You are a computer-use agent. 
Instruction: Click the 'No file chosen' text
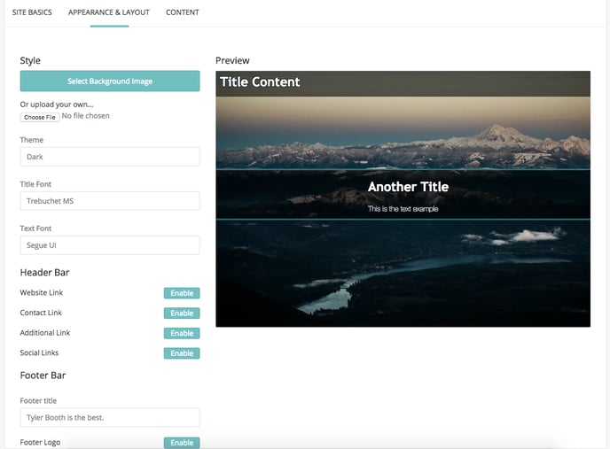pos(86,116)
